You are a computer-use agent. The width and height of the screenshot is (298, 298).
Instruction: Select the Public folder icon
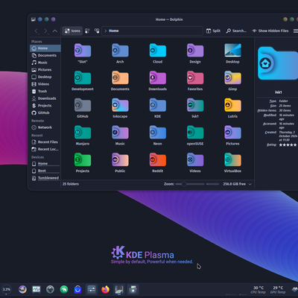pos(120,159)
